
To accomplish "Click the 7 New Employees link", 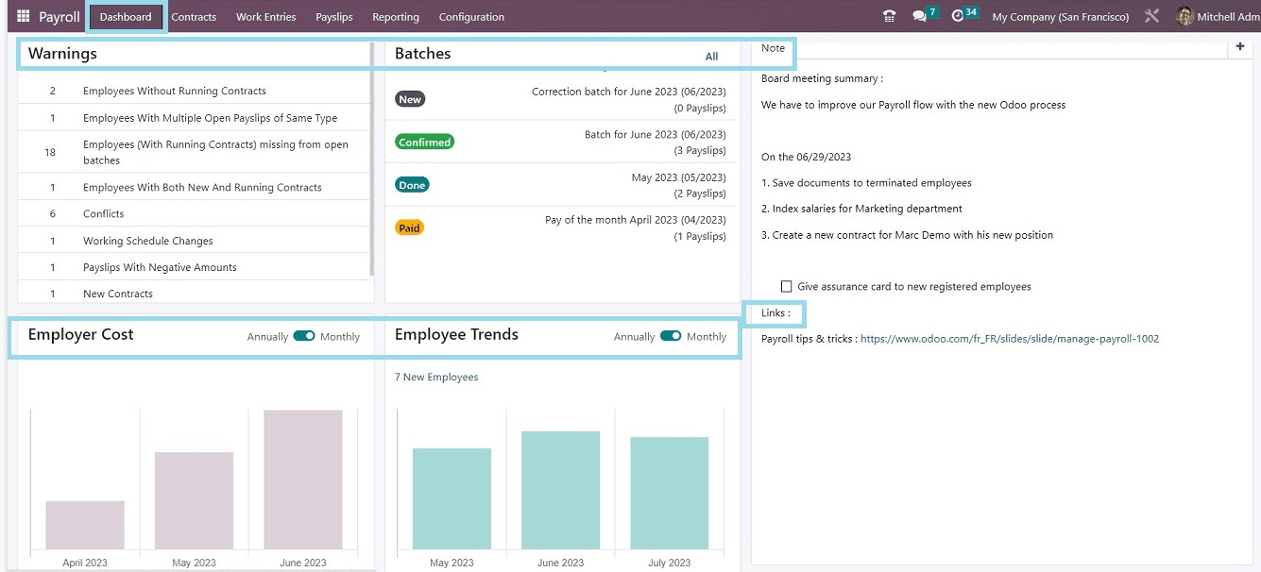I will [x=436, y=377].
